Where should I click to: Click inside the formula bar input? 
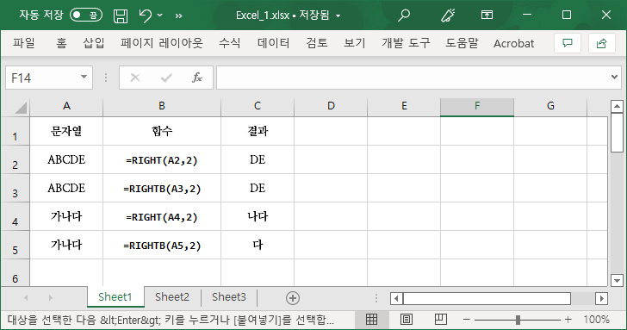point(412,78)
